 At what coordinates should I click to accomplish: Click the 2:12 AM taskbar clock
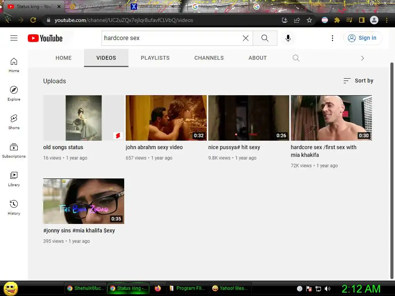click(361, 289)
